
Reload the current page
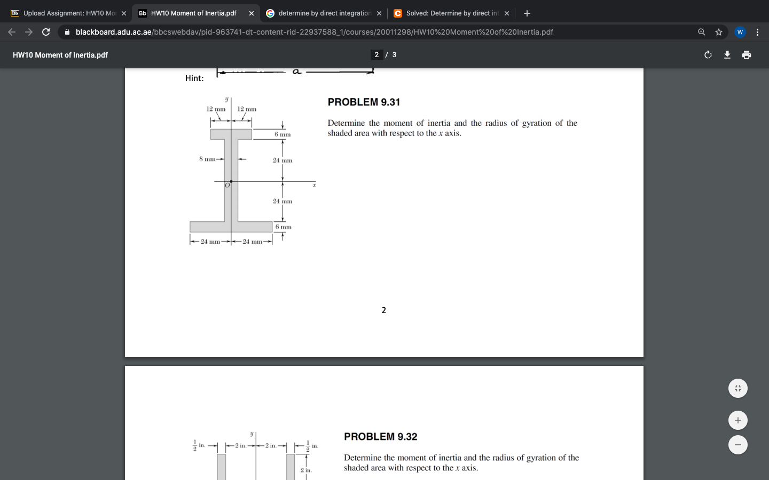click(45, 32)
